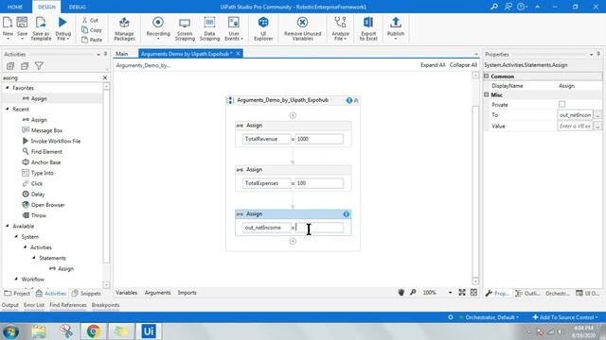Click the New file icon

[8, 23]
